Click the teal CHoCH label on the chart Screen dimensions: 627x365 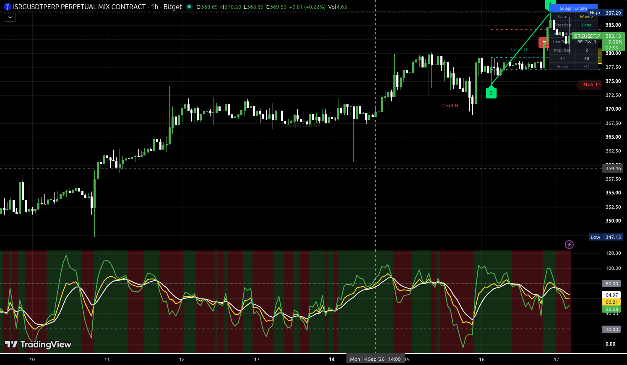click(x=519, y=49)
